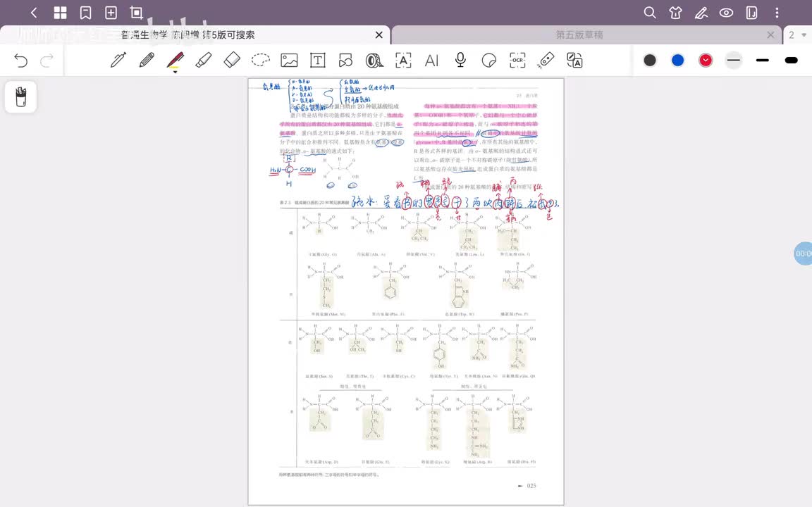Insert an image
The width and height of the screenshot is (812, 507).
point(289,61)
